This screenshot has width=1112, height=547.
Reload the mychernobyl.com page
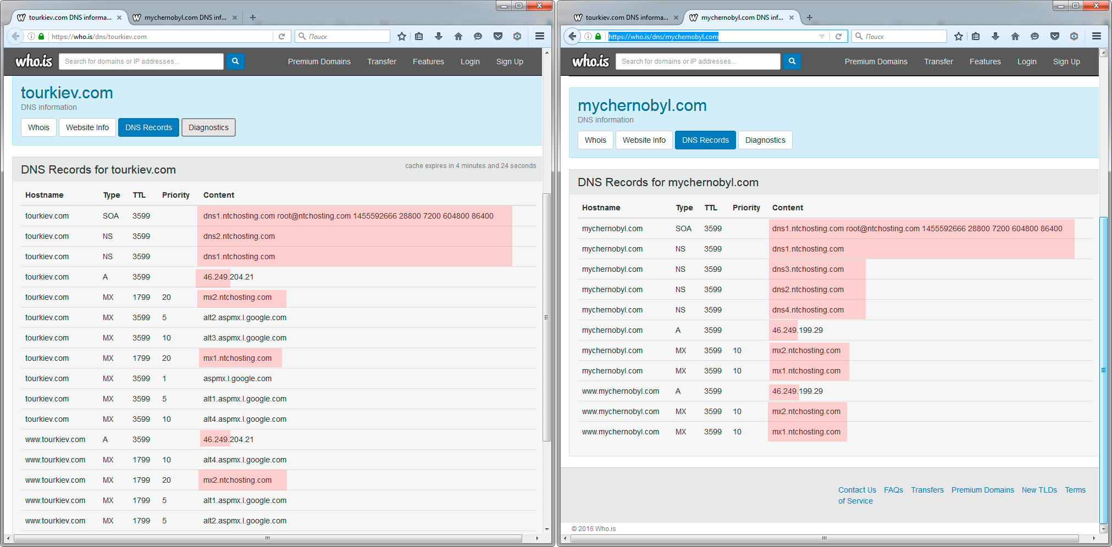tap(838, 36)
